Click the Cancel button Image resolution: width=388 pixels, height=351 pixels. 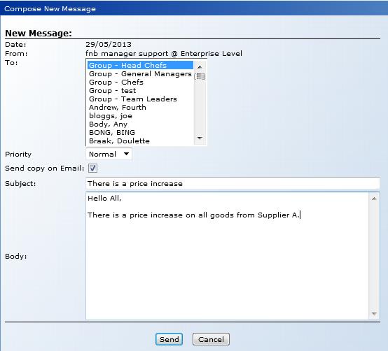211,339
